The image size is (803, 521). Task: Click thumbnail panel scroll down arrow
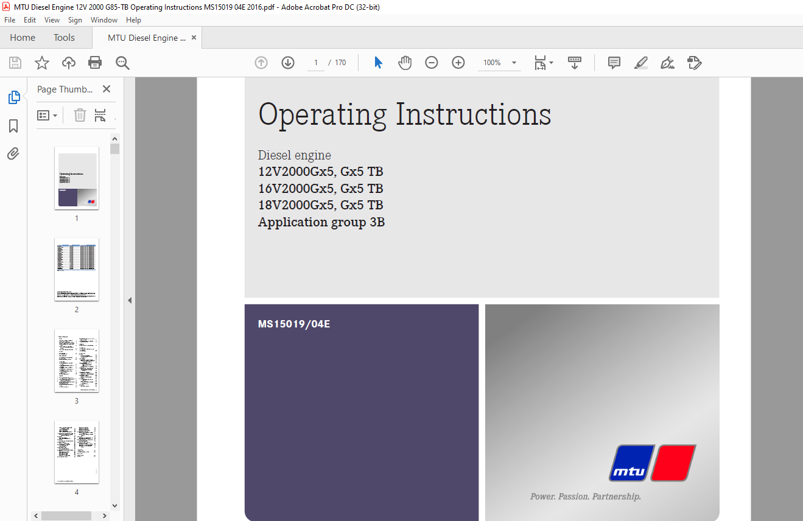click(x=115, y=505)
